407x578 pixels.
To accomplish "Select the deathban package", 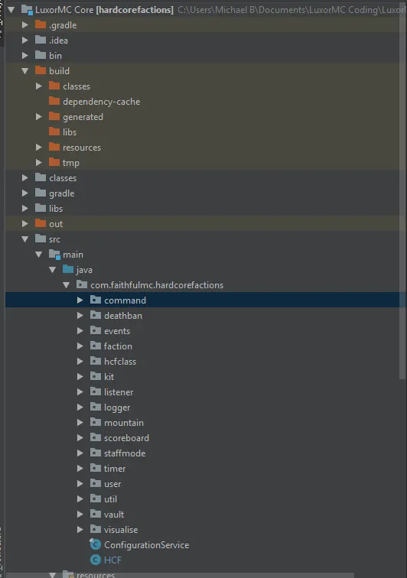I will coord(123,316).
